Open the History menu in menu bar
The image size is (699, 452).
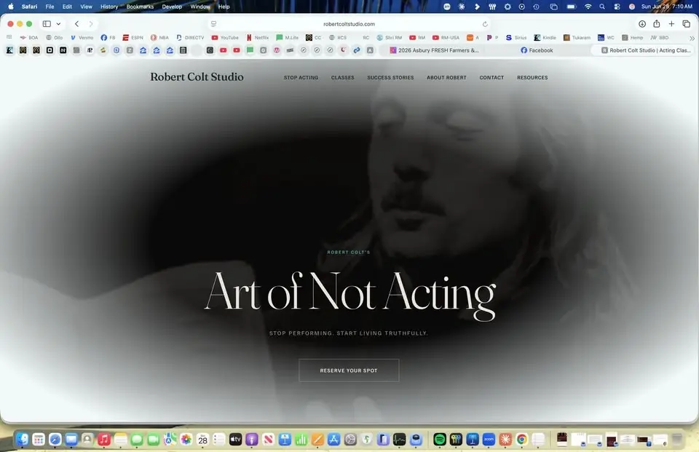[x=109, y=7]
